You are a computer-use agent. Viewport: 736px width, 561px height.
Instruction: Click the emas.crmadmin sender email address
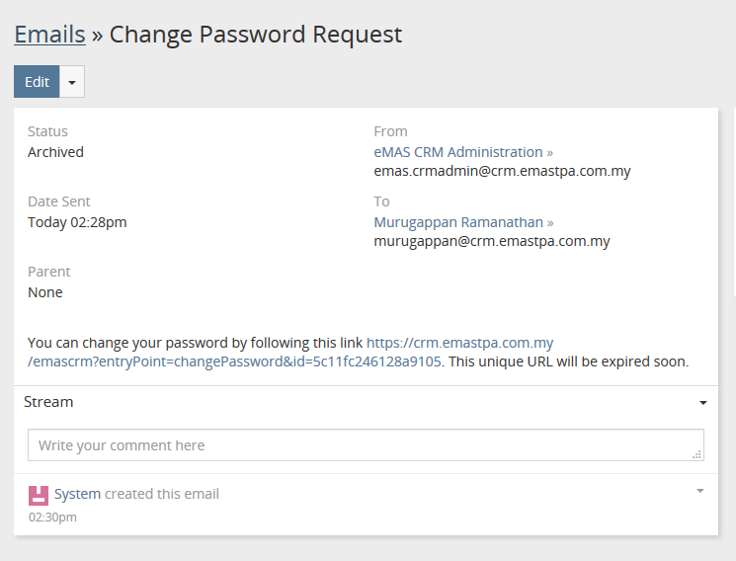pos(502,171)
